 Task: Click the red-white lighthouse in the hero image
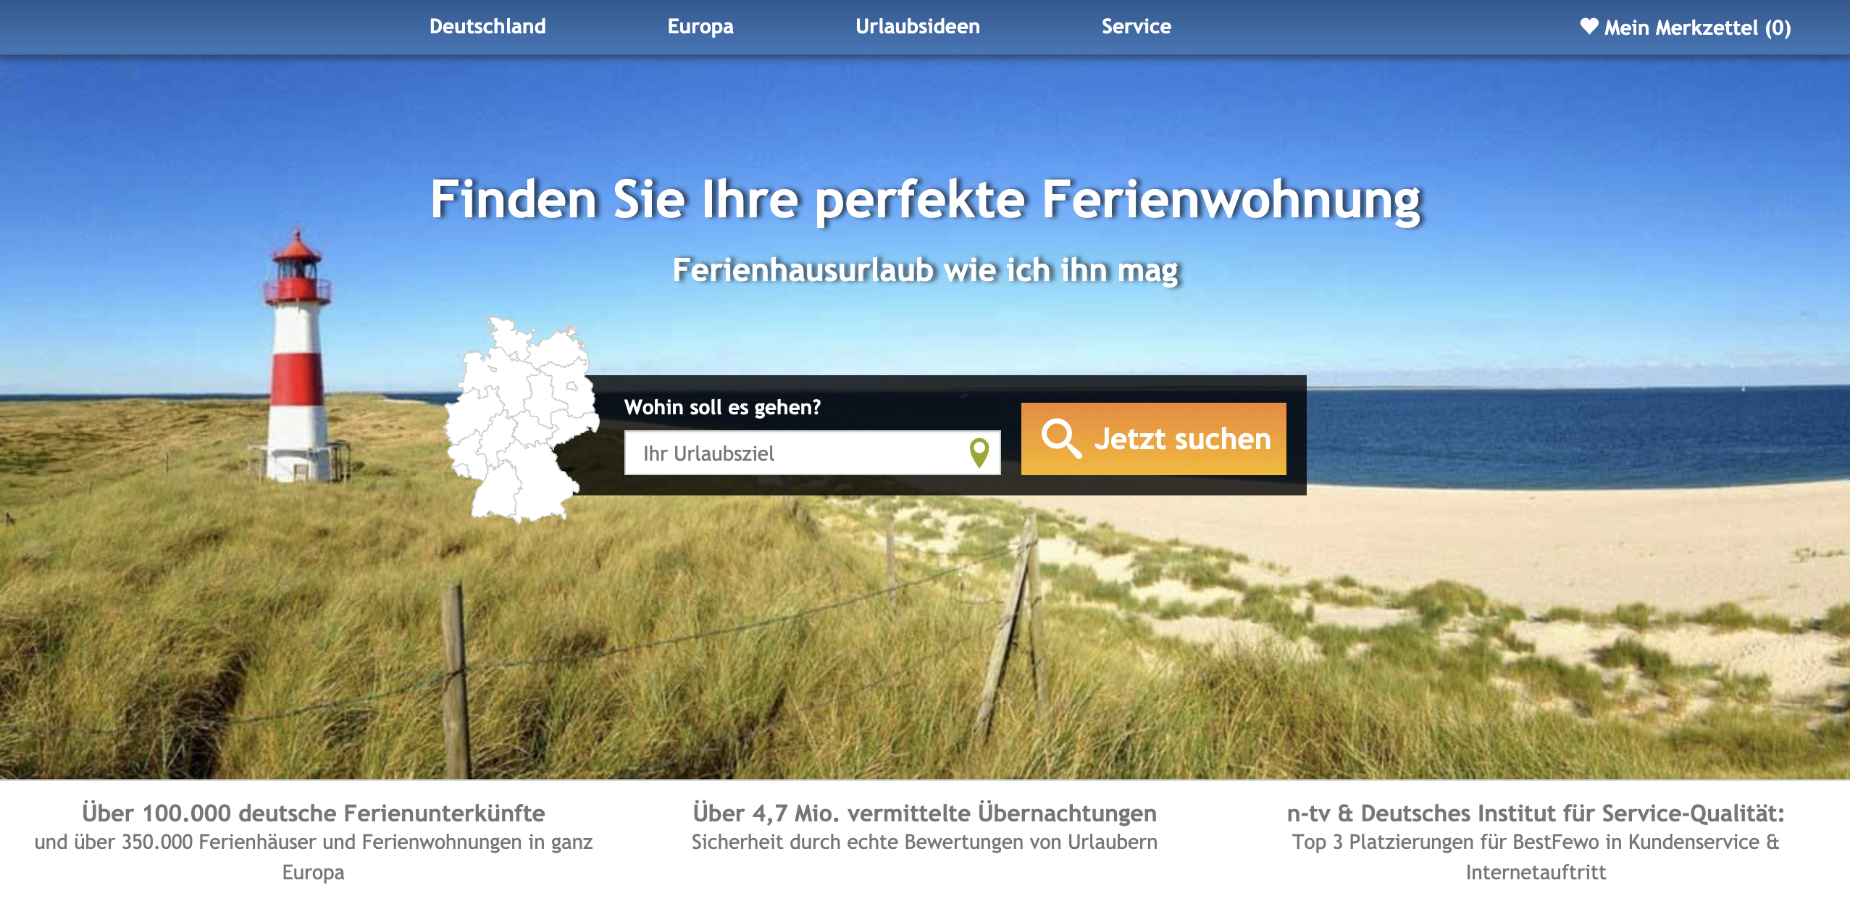297,362
